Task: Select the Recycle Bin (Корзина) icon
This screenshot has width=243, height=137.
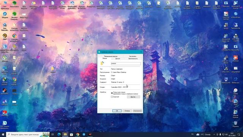Action: (x=235, y=124)
